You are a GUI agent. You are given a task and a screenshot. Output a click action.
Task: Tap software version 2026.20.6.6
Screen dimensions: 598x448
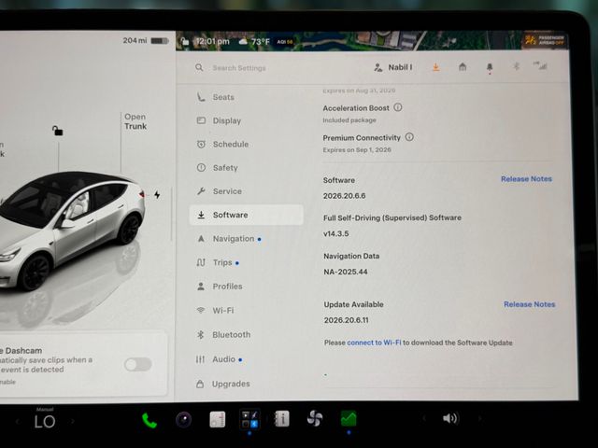[x=344, y=196]
